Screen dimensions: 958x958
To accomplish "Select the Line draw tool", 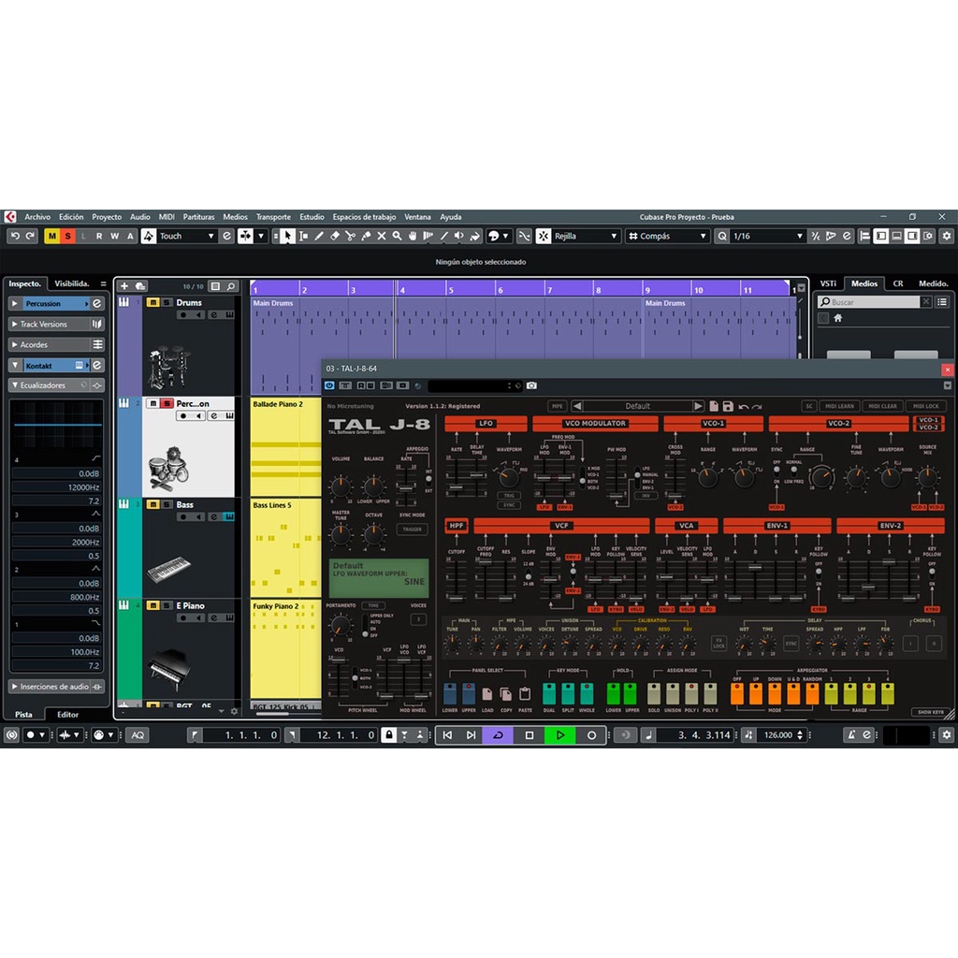I will coord(444,236).
